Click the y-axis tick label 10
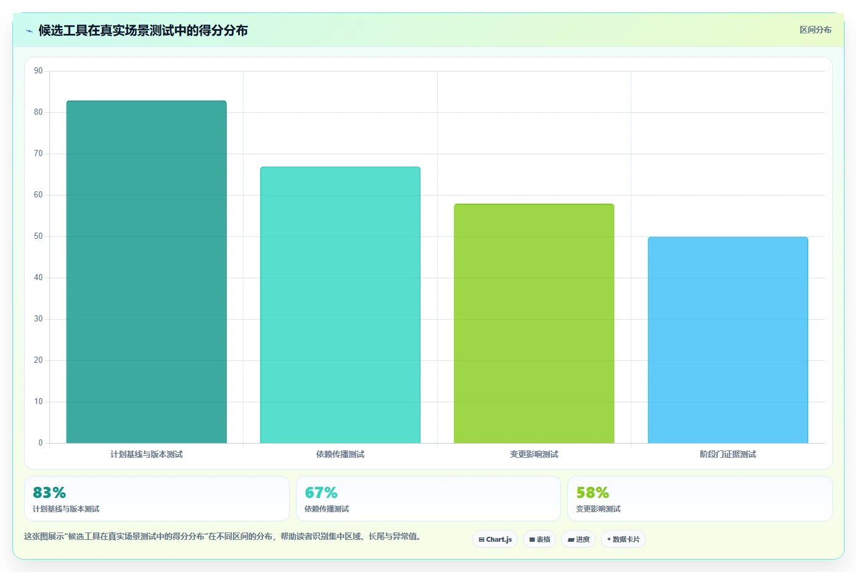This screenshot has height=572, width=857. click(x=38, y=402)
